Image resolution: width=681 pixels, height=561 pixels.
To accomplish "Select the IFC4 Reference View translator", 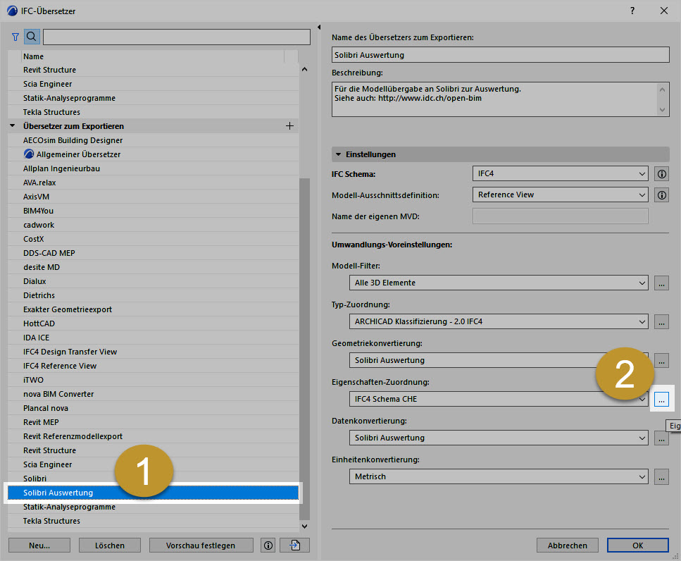I will click(x=153, y=366).
